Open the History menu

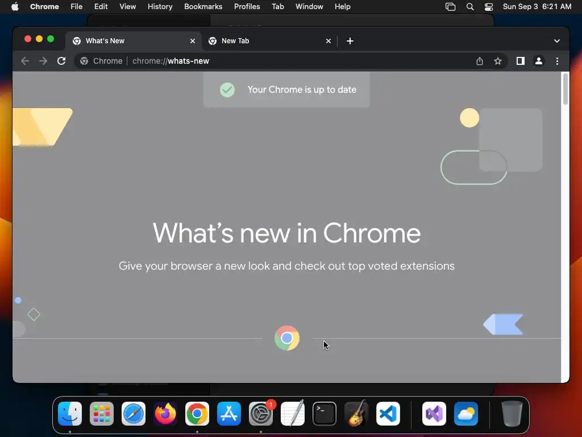pos(160,7)
